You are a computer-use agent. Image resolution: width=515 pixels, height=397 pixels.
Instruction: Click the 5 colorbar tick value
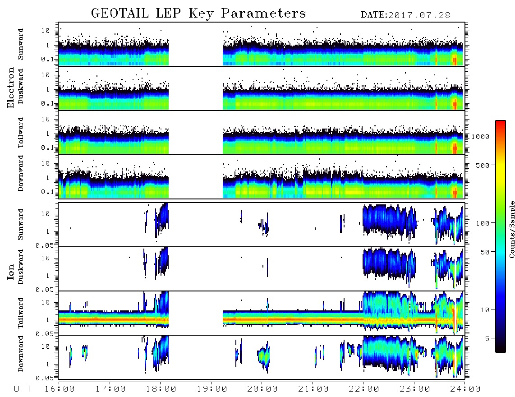coord(487,339)
